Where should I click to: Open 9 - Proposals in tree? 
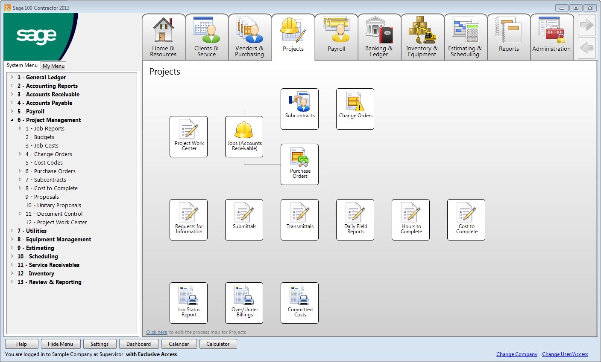42,197
